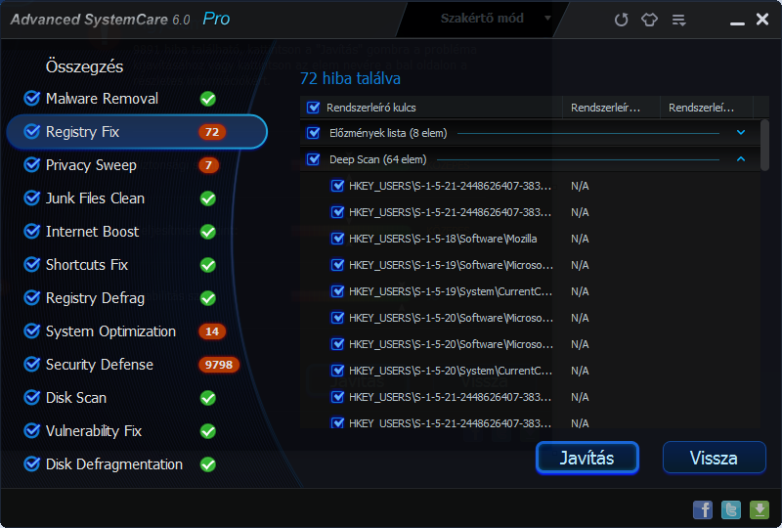
Task: Open the skin (shirt) icon
Action: (x=649, y=20)
